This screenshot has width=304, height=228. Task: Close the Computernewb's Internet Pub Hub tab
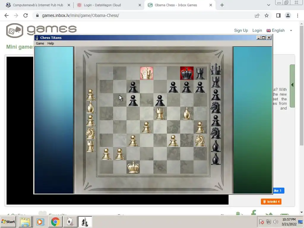(69, 5)
